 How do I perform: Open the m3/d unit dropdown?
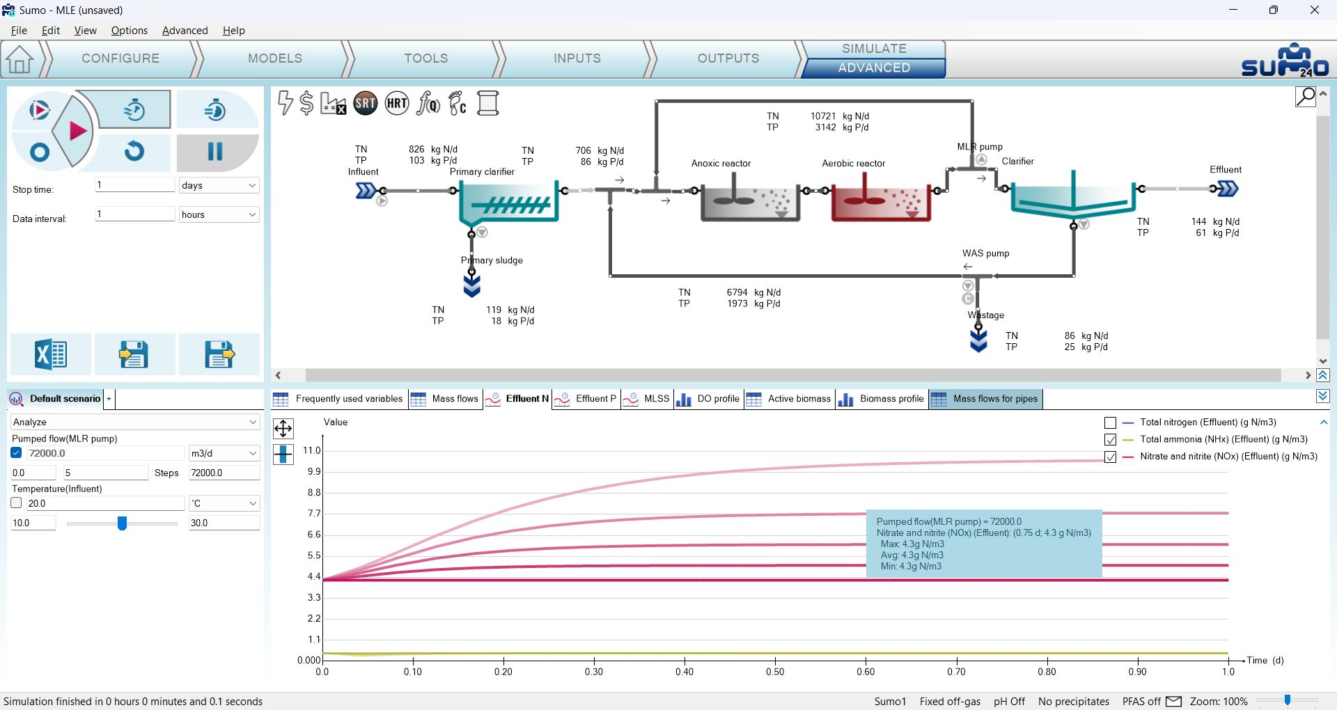click(224, 453)
